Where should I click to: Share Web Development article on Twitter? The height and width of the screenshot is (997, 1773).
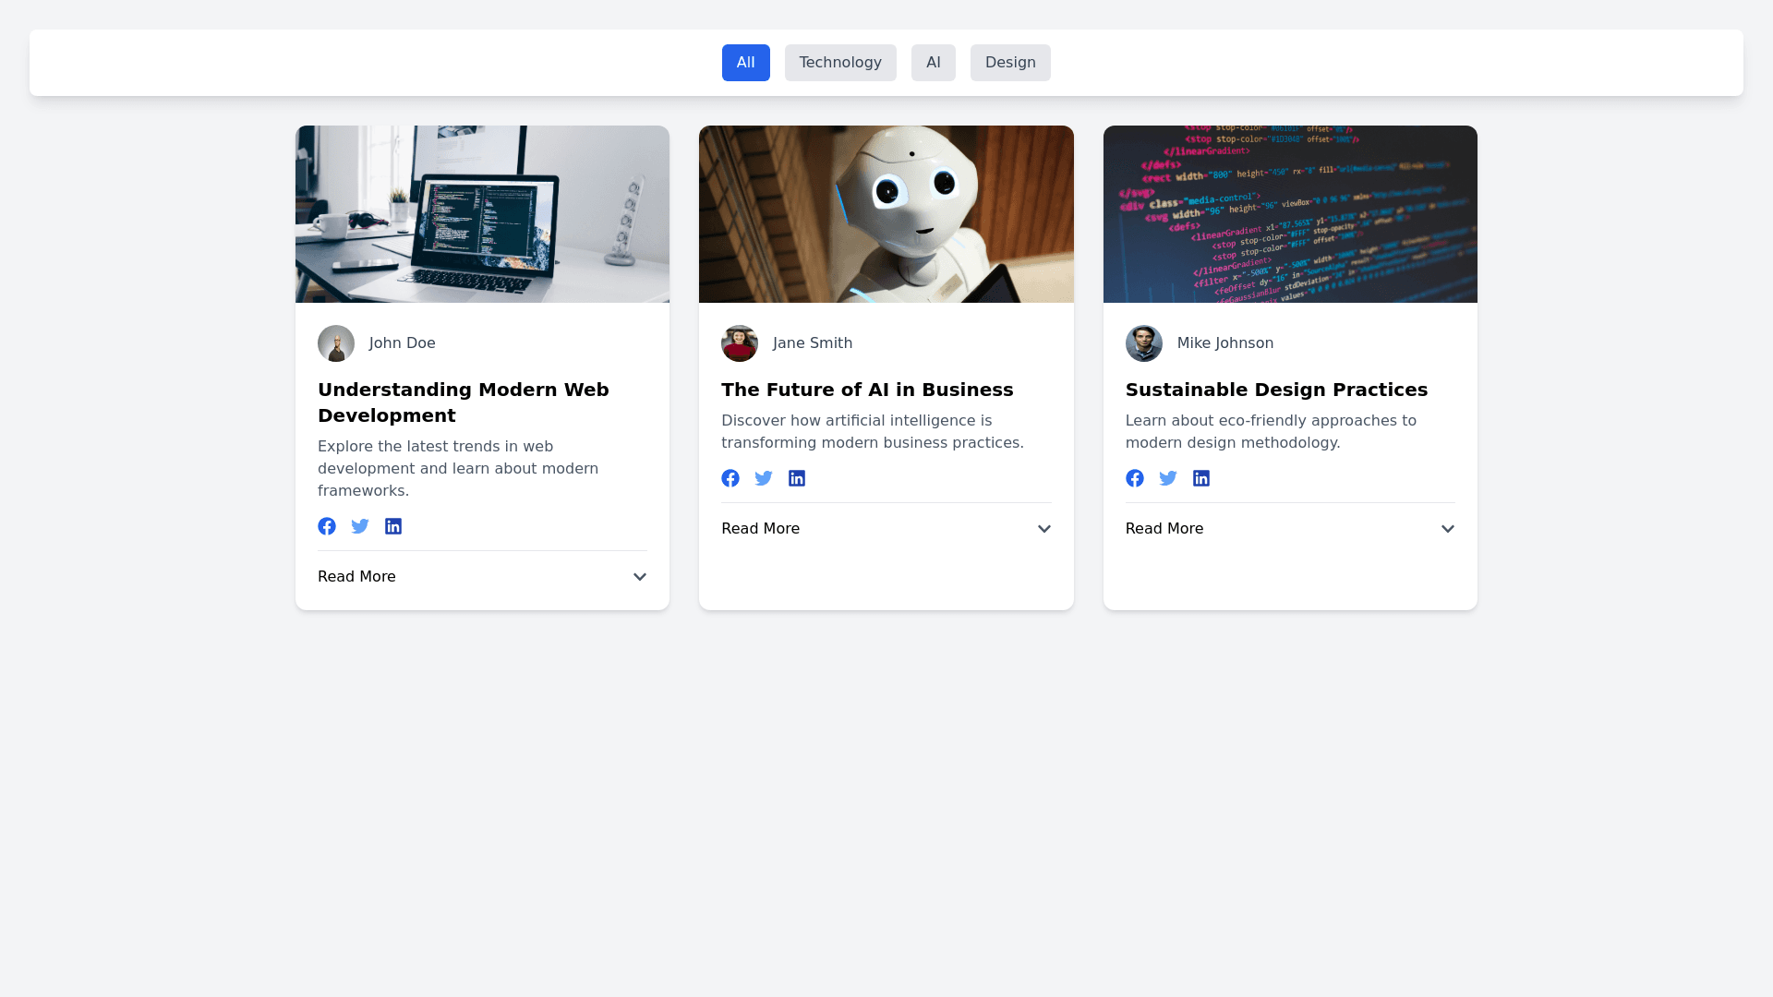[x=360, y=526]
